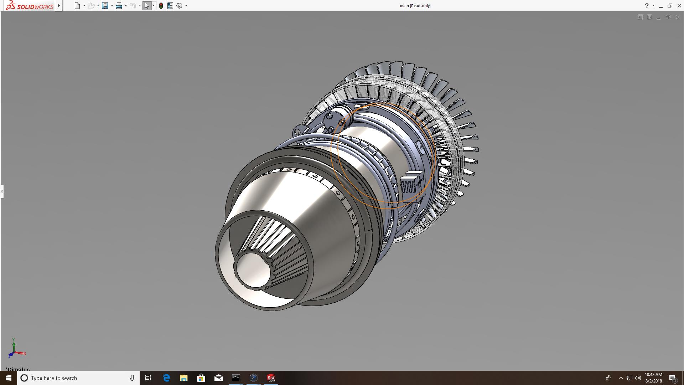The image size is (684, 385).
Task: Expand the collapsed left panel handle
Action: coord(2,191)
